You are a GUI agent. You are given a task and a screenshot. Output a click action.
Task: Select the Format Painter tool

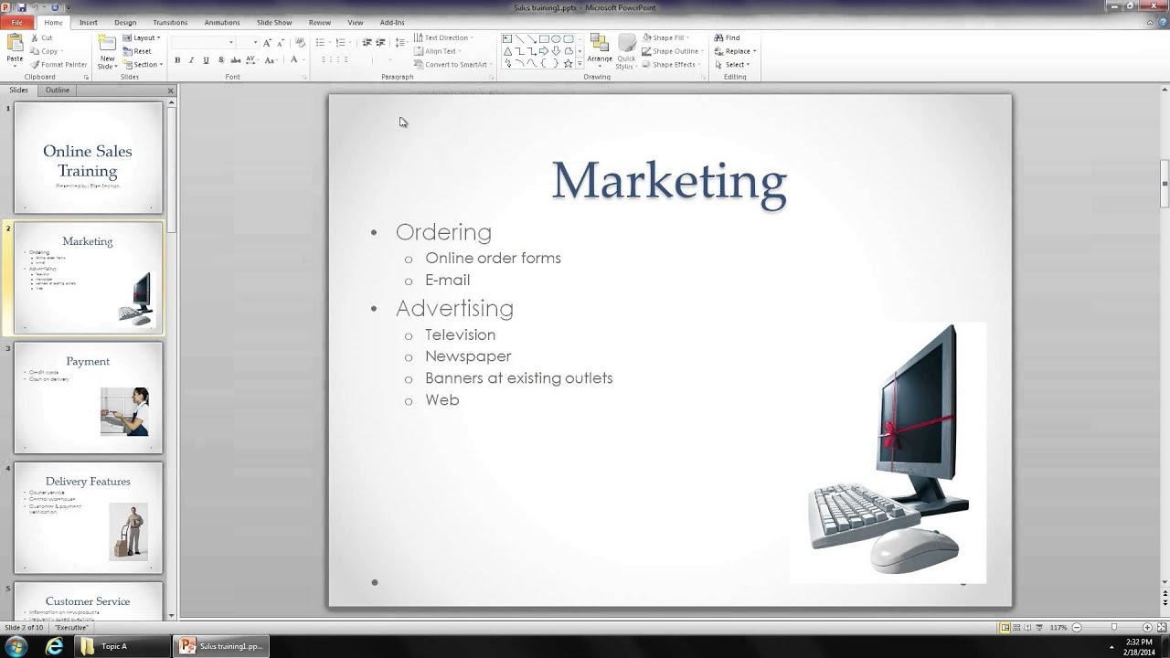[x=58, y=65]
